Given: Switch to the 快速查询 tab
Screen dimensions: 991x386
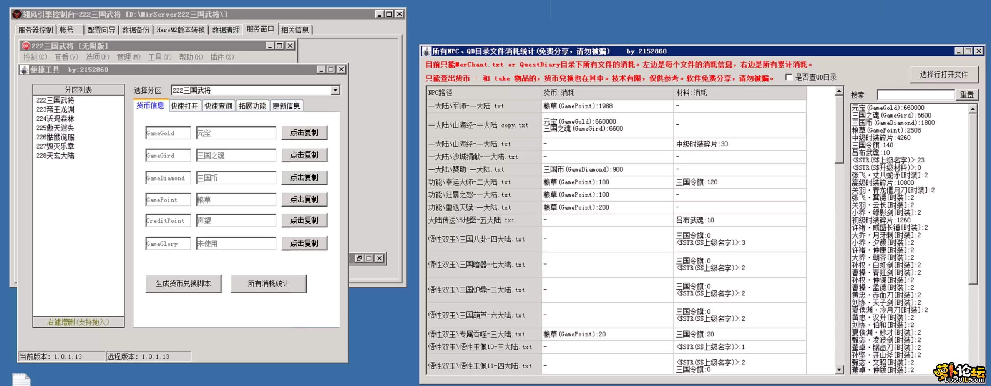Looking at the screenshot, I should (218, 106).
